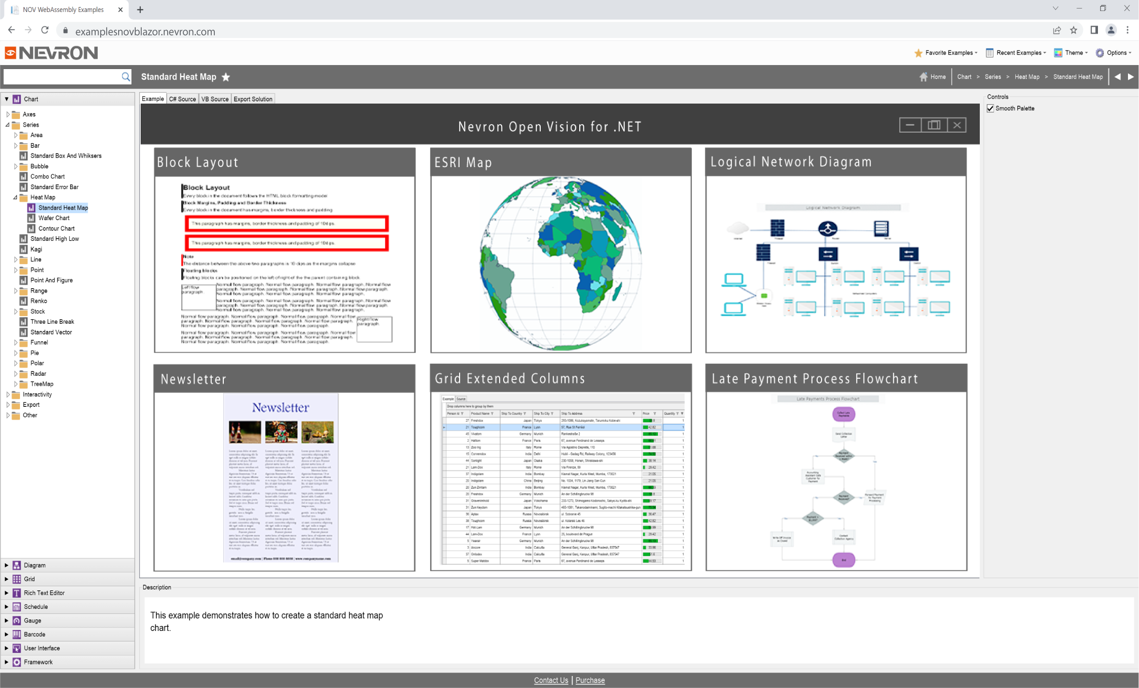Click the Home icon in the breadcrumb
This screenshot has height=688, width=1139.
click(x=924, y=76)
